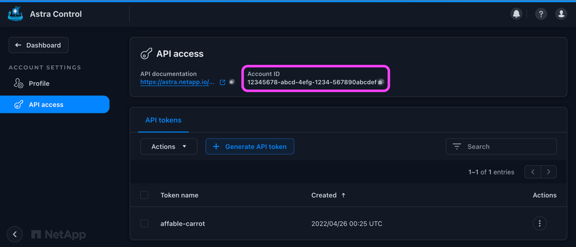Click the Astra Control logo icon

16,14
